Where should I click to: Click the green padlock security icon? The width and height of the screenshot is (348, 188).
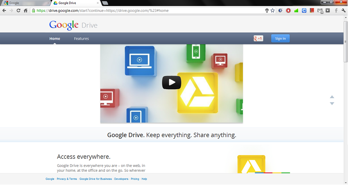pyautogui.click(x=34, y=11)
